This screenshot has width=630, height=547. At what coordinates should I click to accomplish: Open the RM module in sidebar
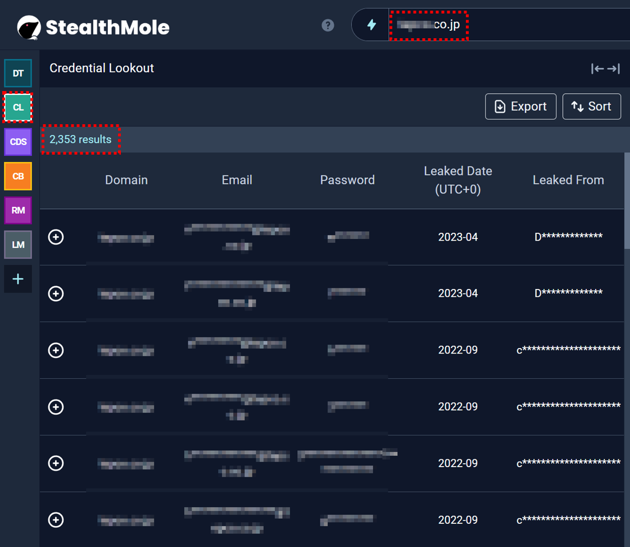[18, 210]
